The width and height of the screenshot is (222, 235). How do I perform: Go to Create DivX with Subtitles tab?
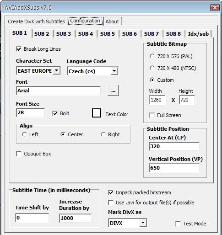click(x=36, y=21)
